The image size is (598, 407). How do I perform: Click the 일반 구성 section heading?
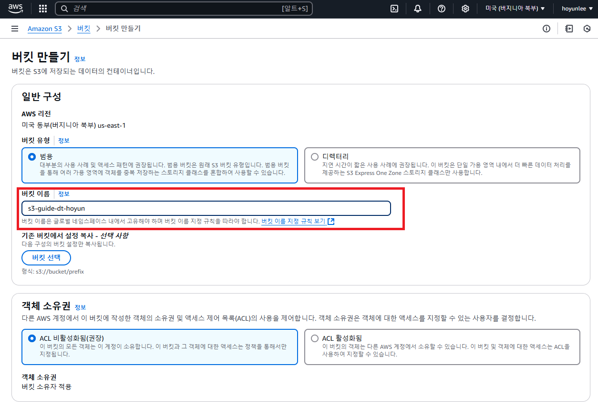click(x=41, y=96)
